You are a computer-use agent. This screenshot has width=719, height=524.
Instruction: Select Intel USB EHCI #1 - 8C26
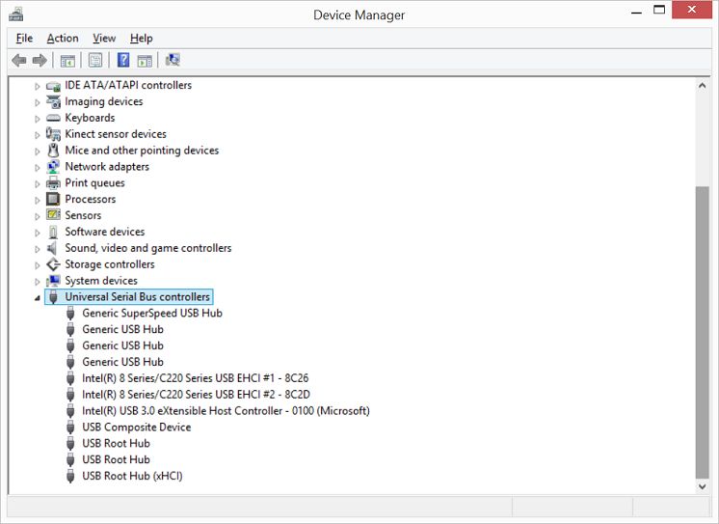coord(196,378)
